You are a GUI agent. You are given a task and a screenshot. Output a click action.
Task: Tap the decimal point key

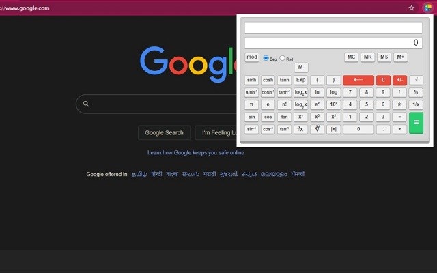tap(383, 129)
